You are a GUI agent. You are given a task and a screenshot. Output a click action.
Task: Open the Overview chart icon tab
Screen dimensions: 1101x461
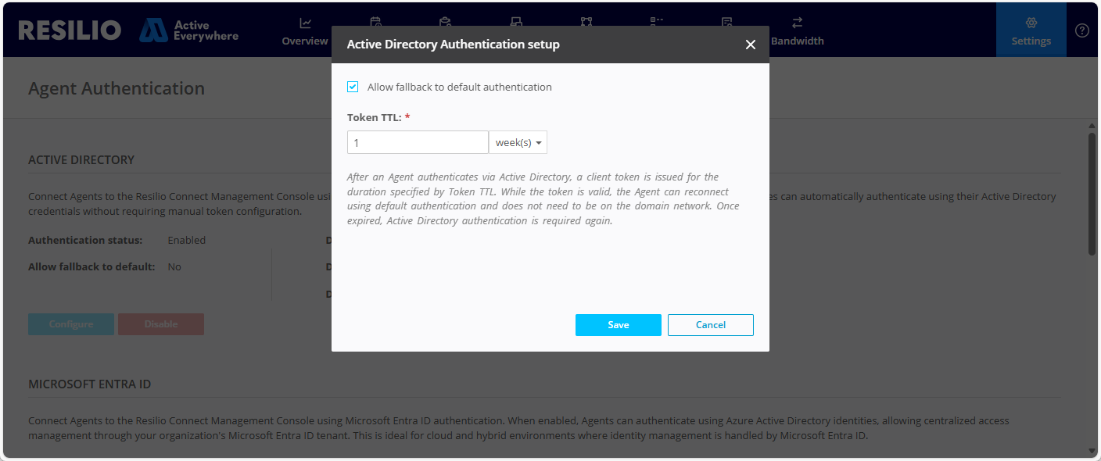click(x=305, y=23)
